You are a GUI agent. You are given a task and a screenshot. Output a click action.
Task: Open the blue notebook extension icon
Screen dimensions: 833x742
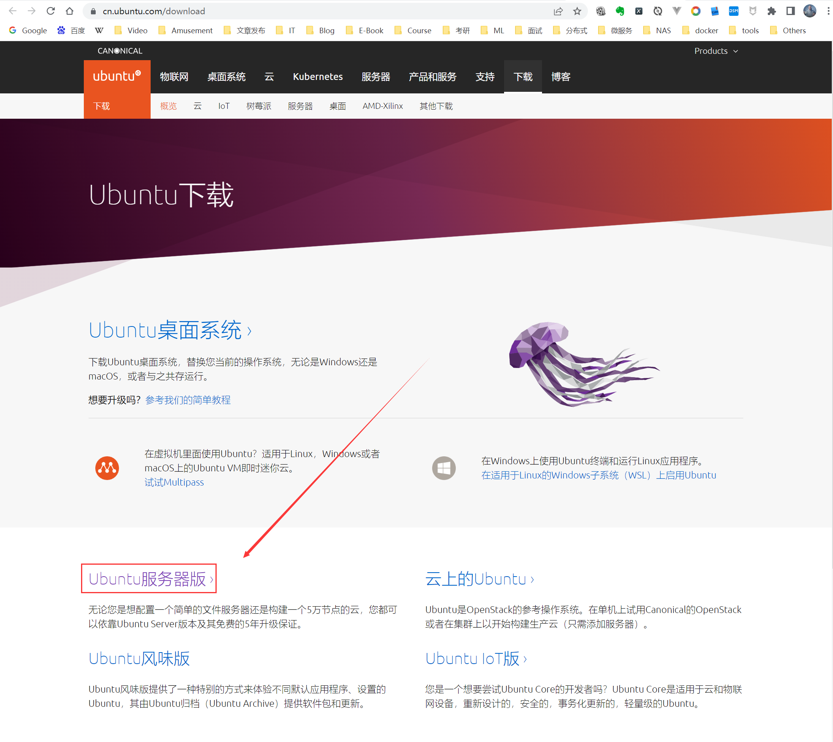715,11
